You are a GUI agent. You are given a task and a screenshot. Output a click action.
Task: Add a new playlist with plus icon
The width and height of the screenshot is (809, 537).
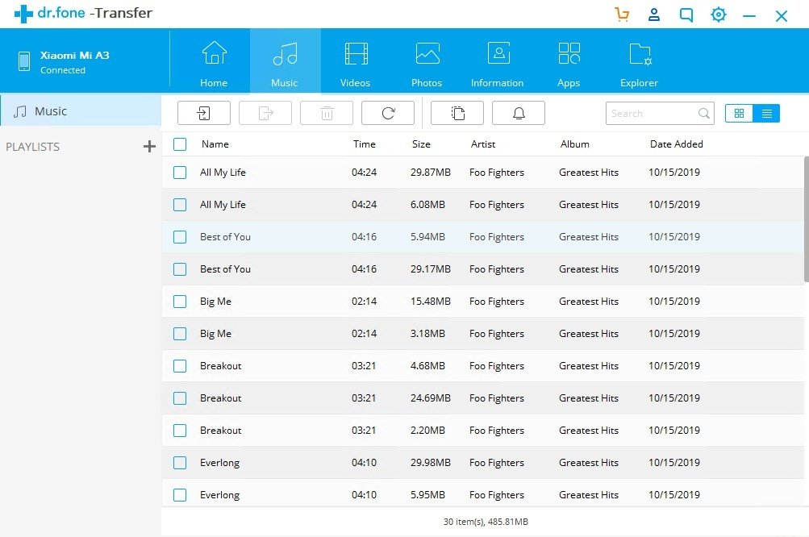click(148, 147)
